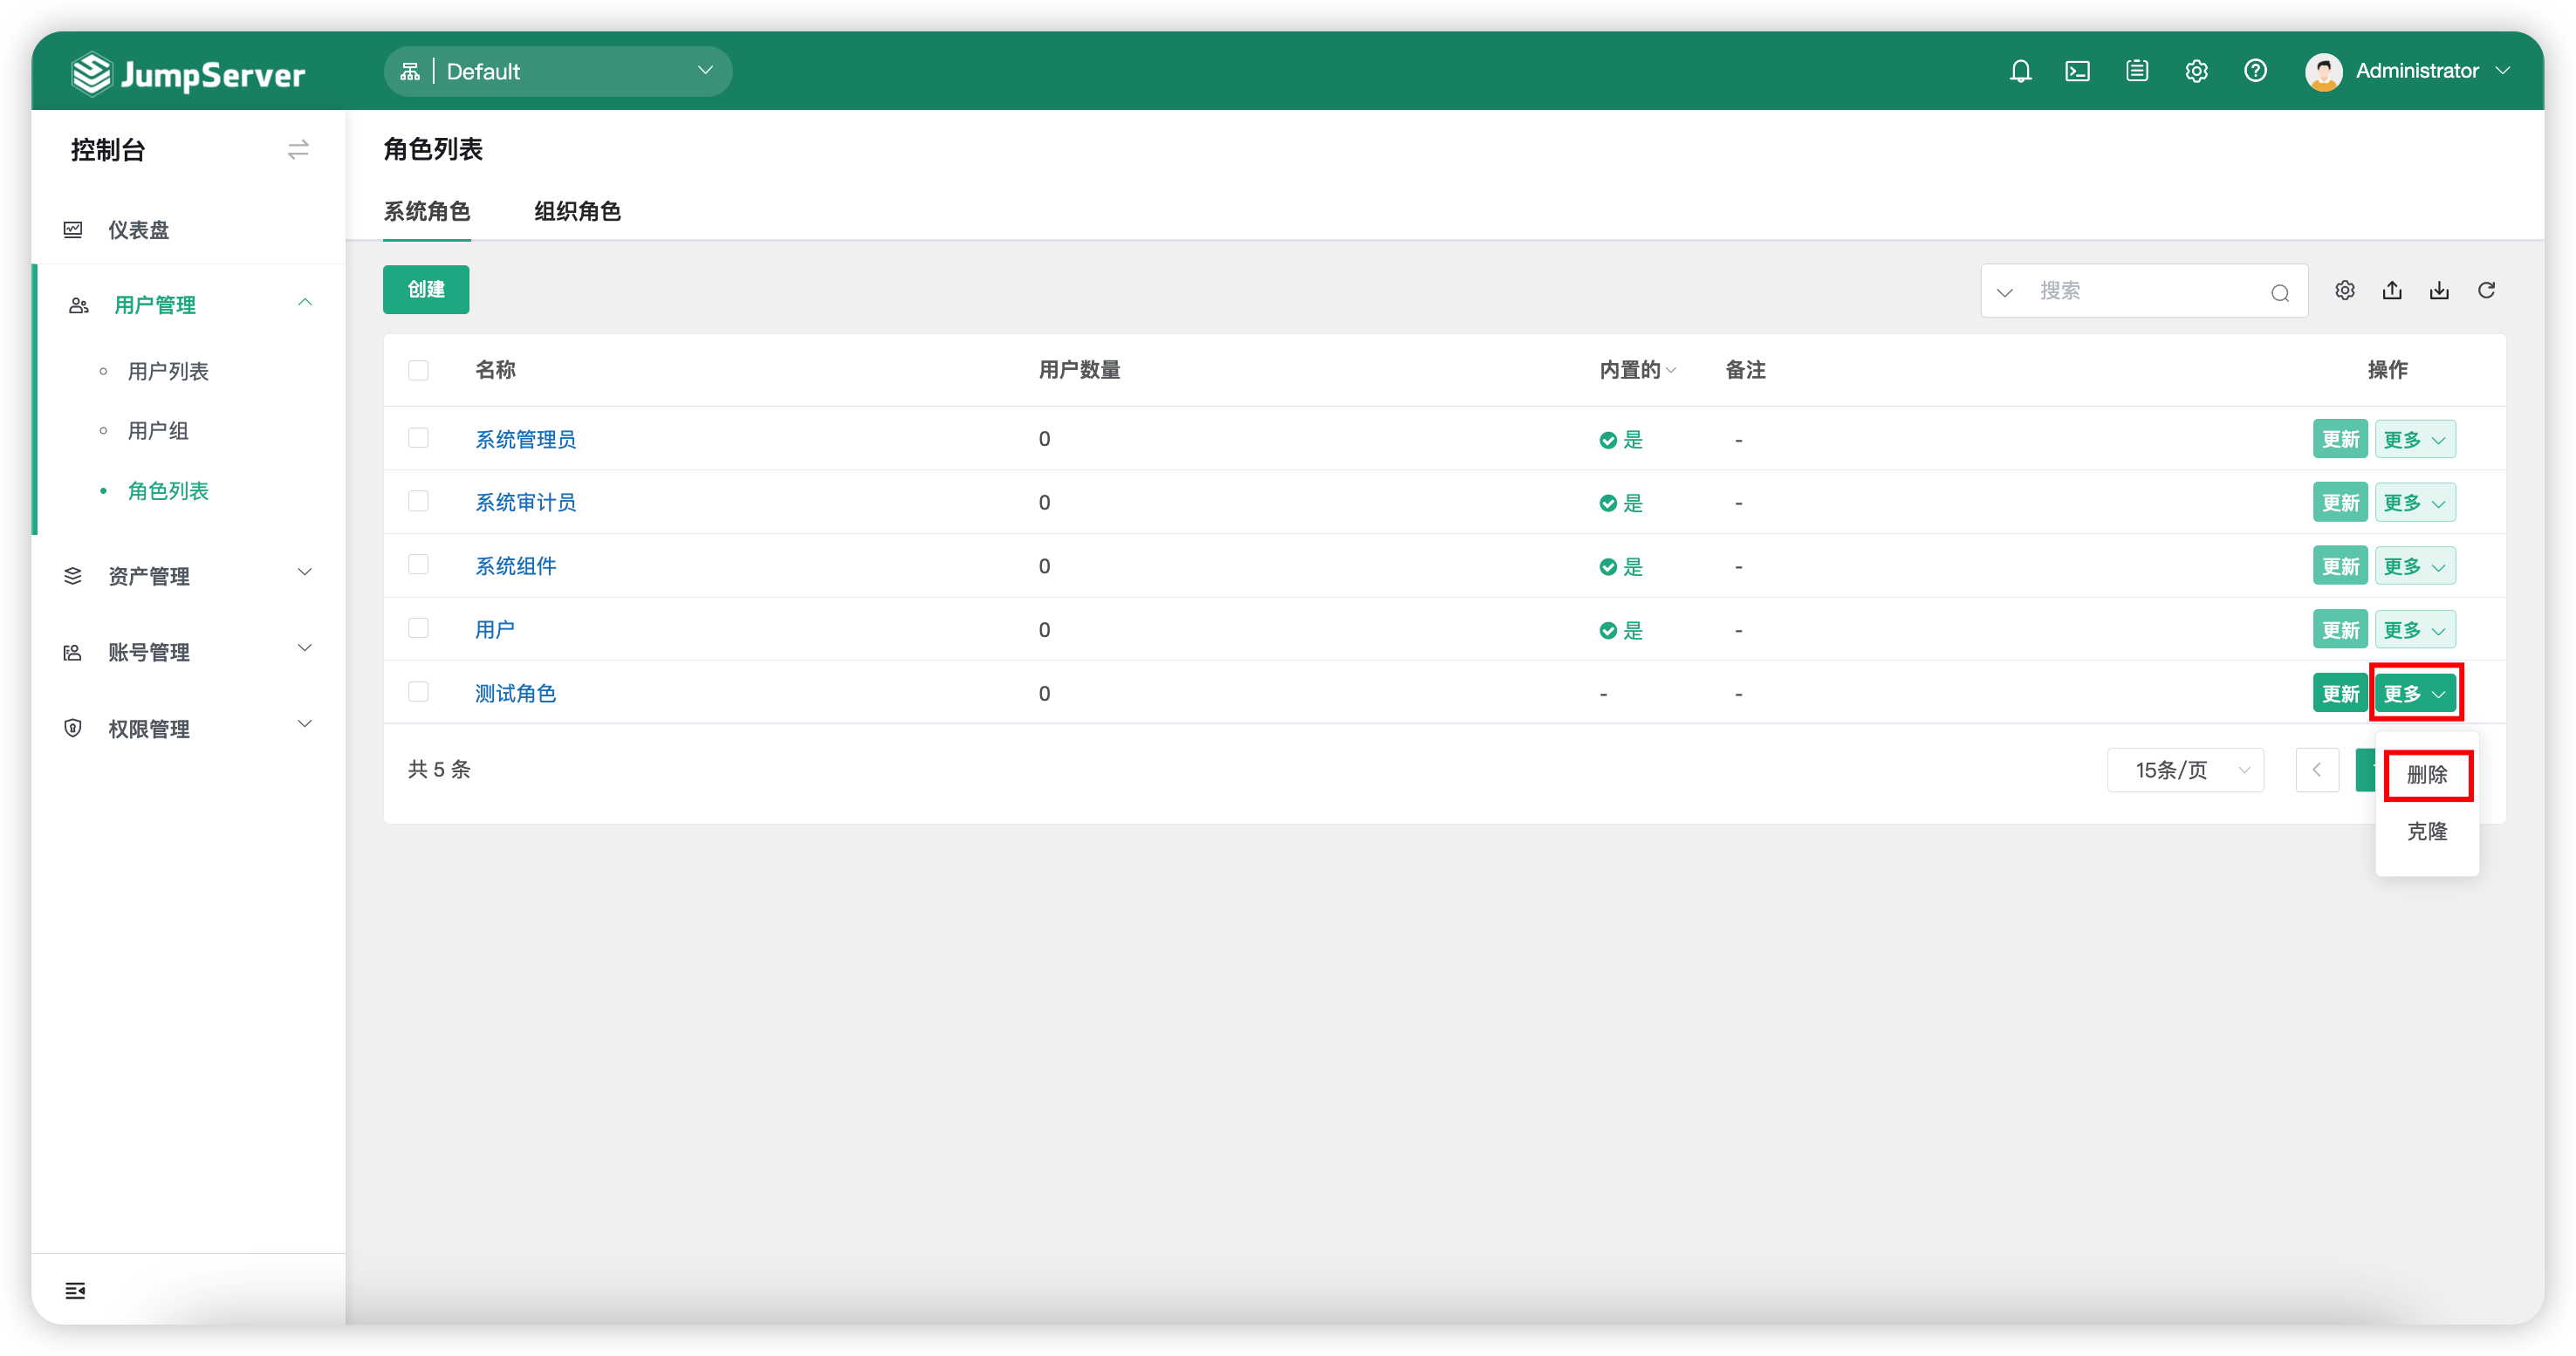The image size is (2576, 1356).
Task: Select 删除 from the dropdown menu
Action: click(x=2426, y=774)
